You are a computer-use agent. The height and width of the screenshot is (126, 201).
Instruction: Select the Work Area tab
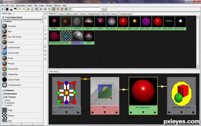pos(53,72)
